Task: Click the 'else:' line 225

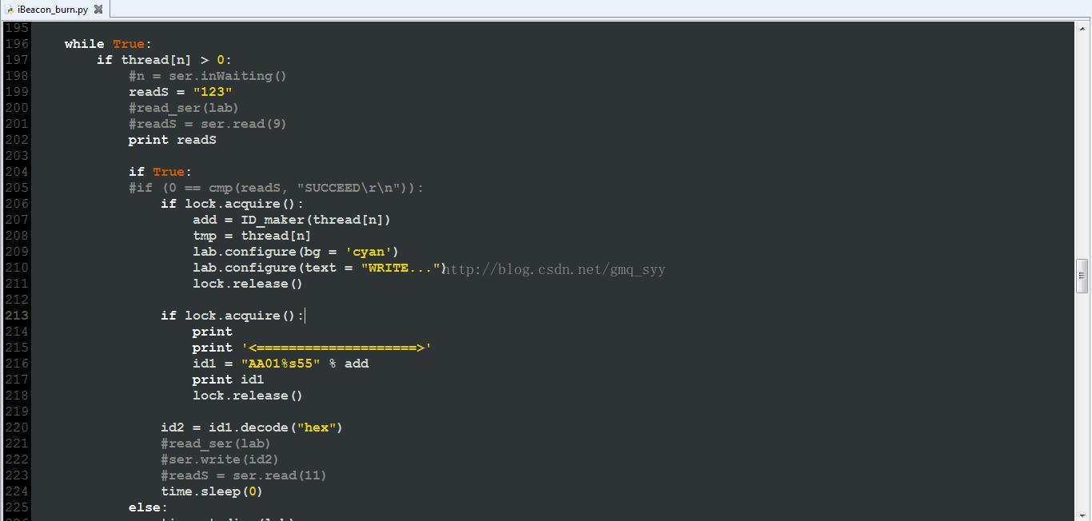Action: (x=148, y=507)
